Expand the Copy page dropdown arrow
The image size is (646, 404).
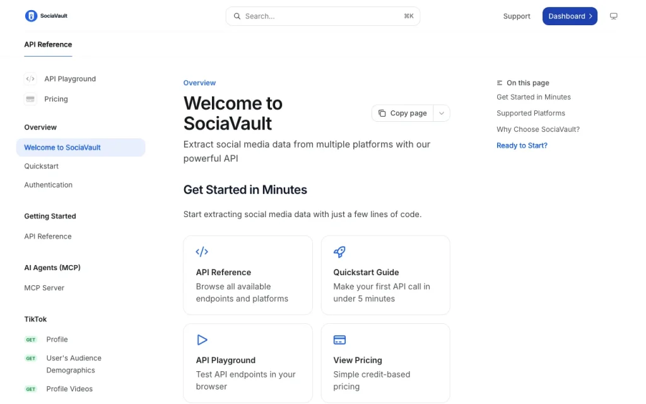point(441,113)
